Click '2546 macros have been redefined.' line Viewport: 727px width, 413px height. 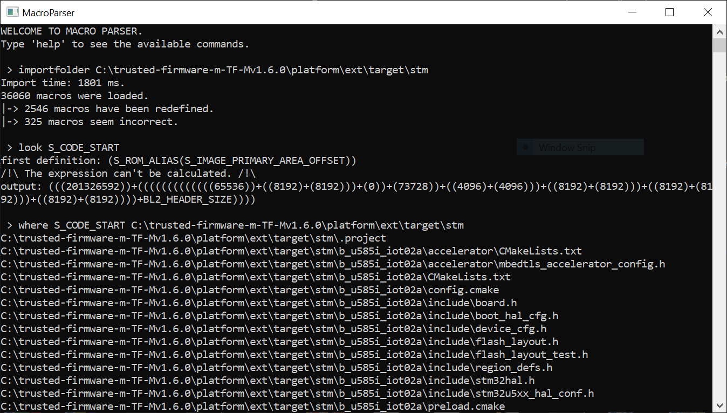click(x=107, y=109)
